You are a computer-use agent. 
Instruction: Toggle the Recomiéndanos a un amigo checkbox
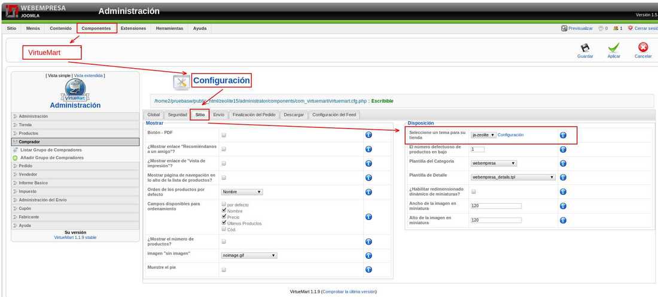224,149
